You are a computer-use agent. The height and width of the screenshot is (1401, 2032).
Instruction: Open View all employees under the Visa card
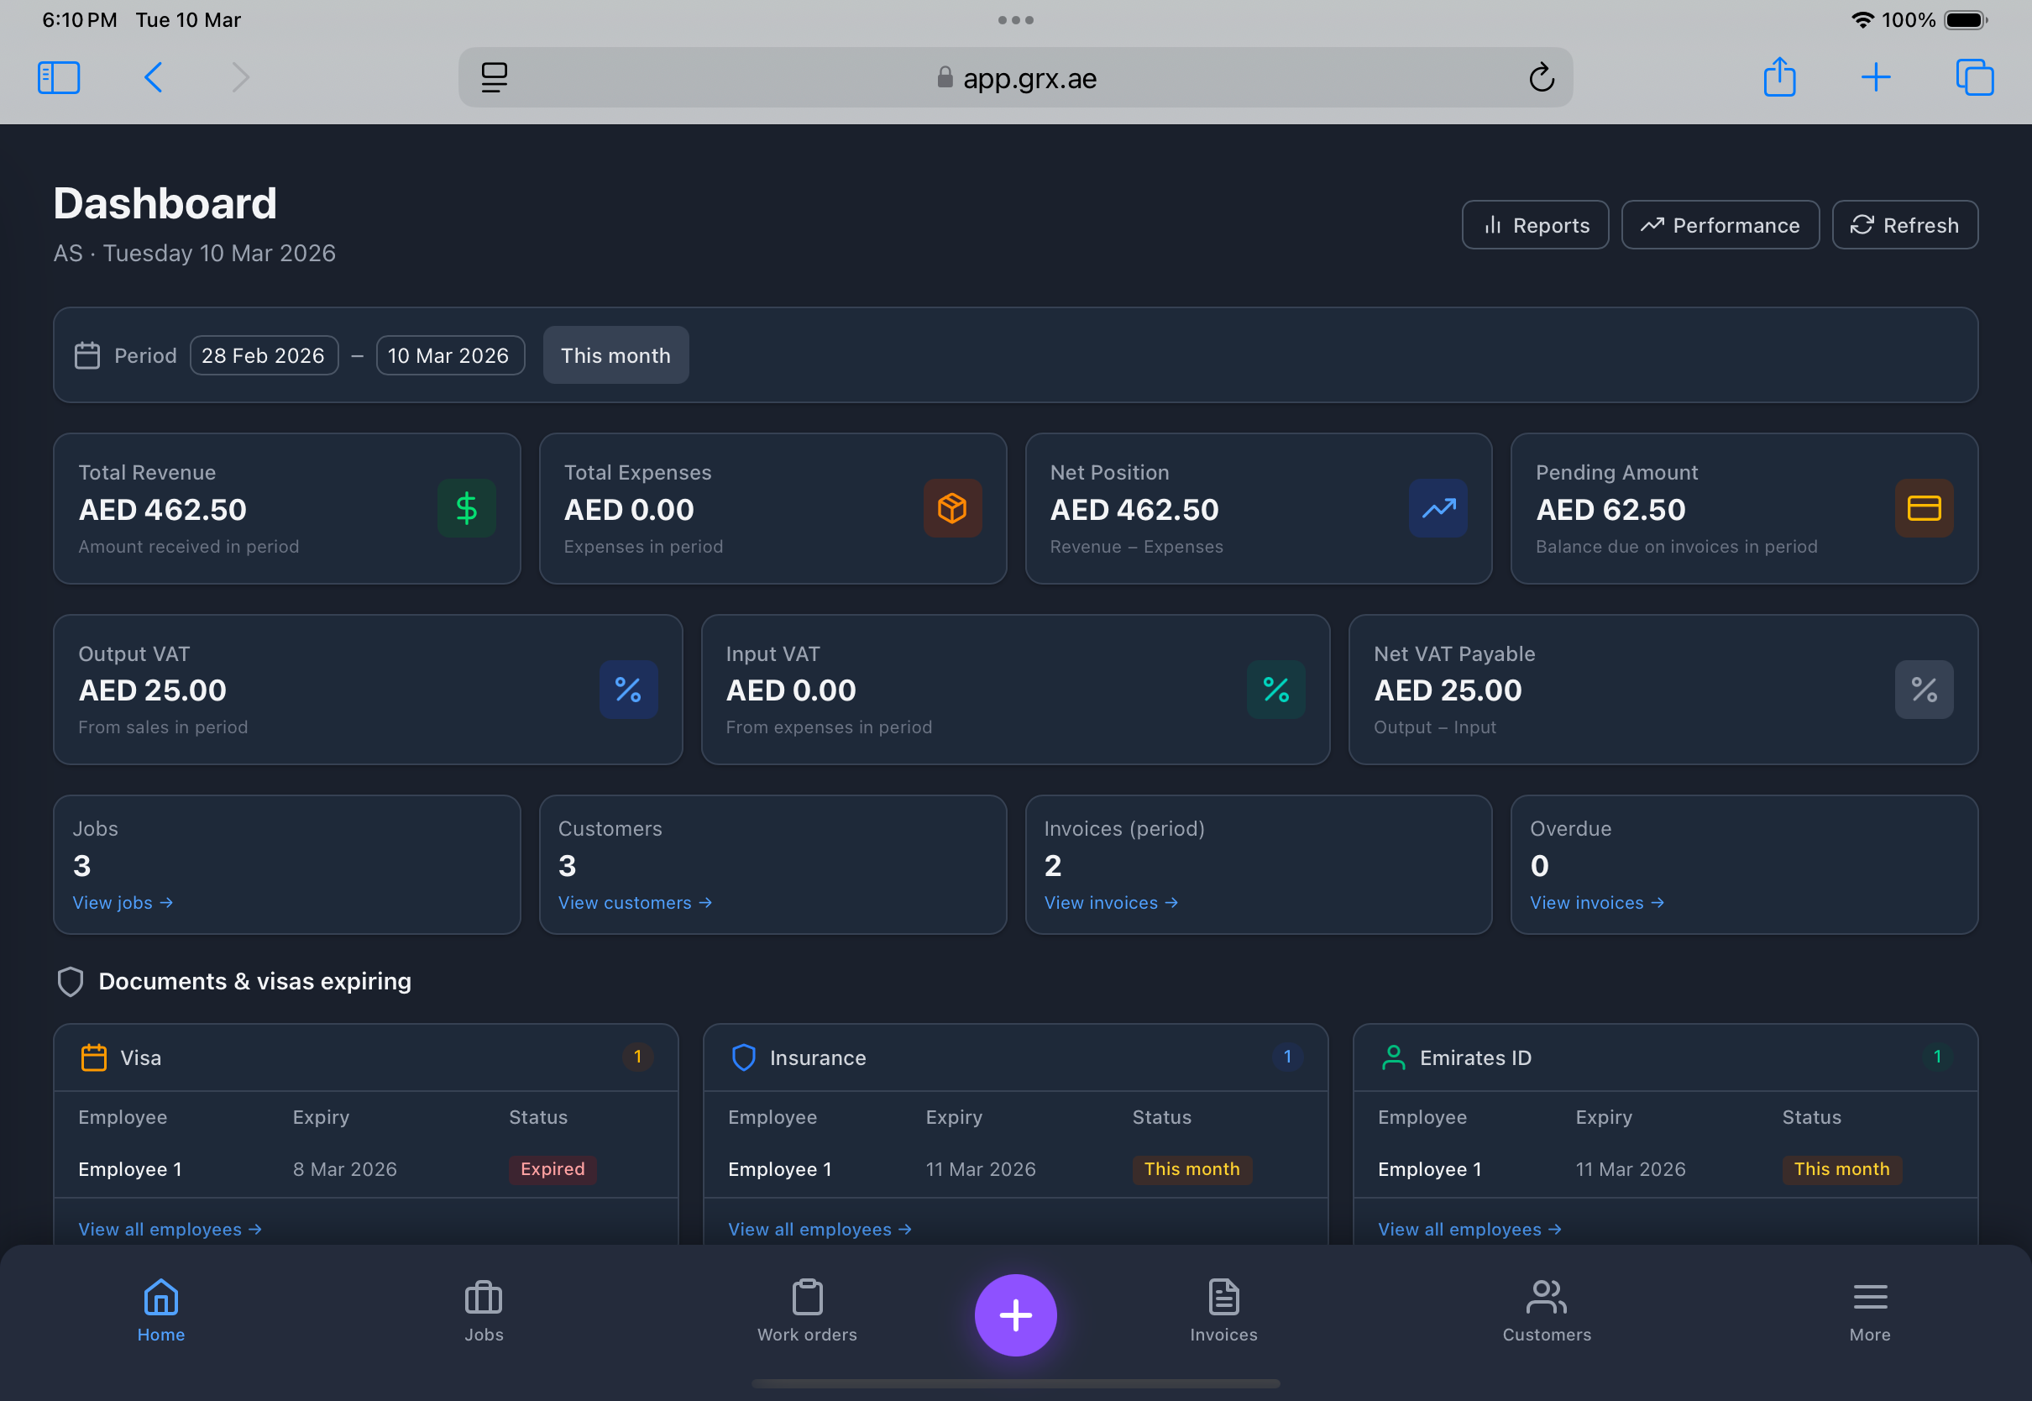pyautogui.click(x=170, y=1229)
